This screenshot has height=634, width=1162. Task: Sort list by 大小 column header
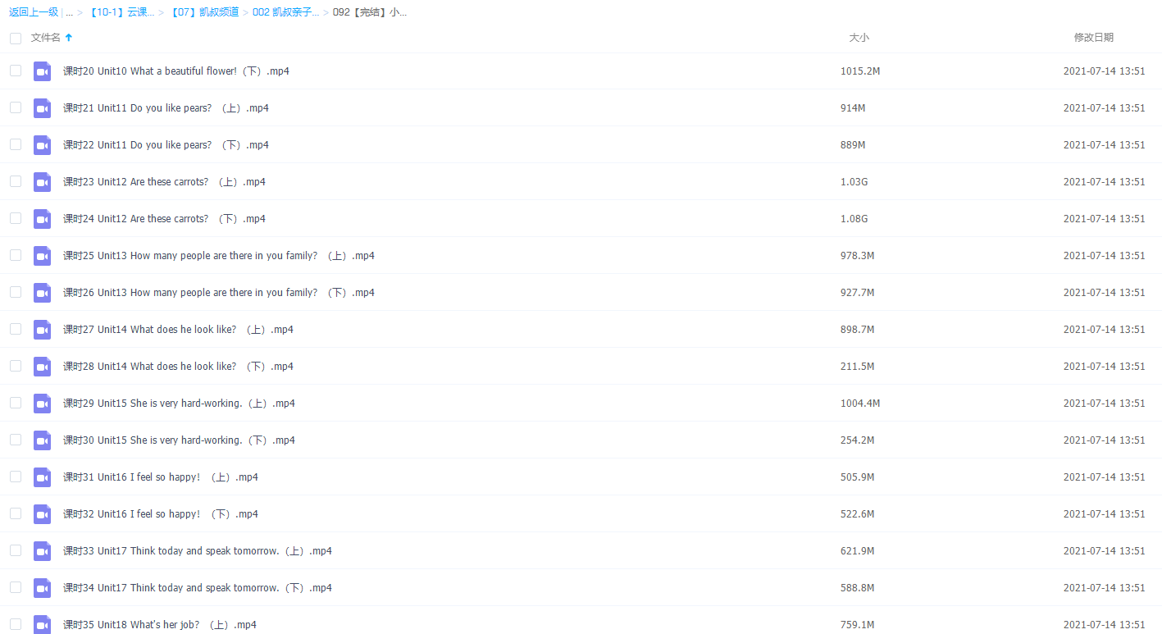point(859,38)
